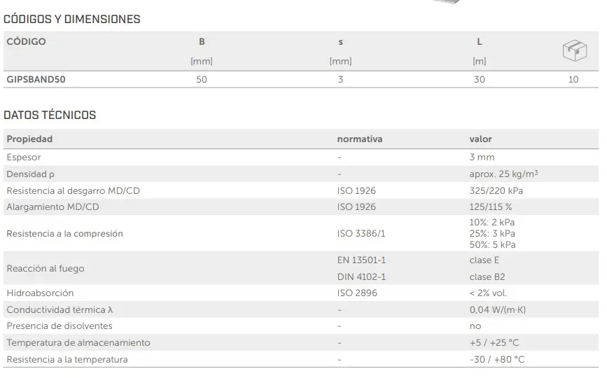Image resolution: width=607 pixels, height=378 pixels.
Task: Click the package box icon
Action: (x=573, y=51)
